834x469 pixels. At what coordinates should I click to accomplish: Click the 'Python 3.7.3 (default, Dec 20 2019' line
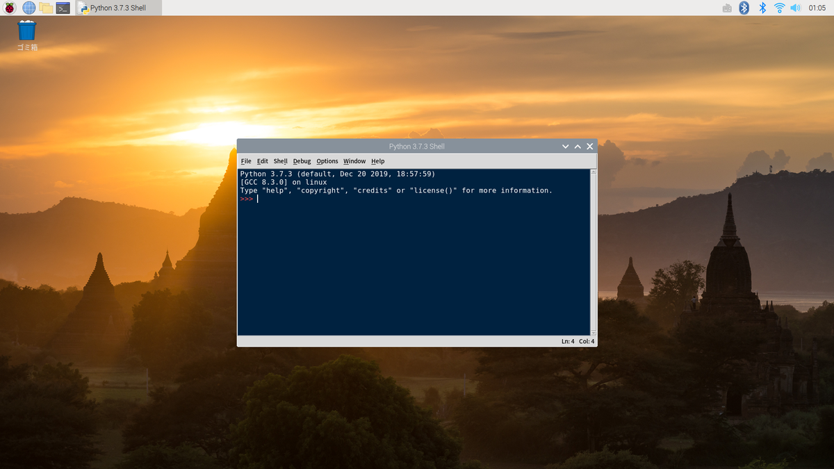pyautogui.click(x=337, y=174)
